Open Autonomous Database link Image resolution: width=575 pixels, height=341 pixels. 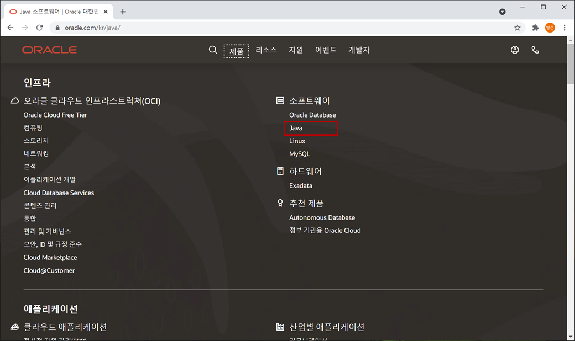tap(322, 218)
